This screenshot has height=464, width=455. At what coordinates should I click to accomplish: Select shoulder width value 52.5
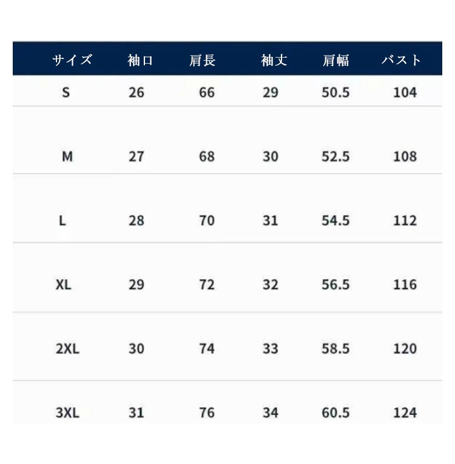[x=335, y=156]
